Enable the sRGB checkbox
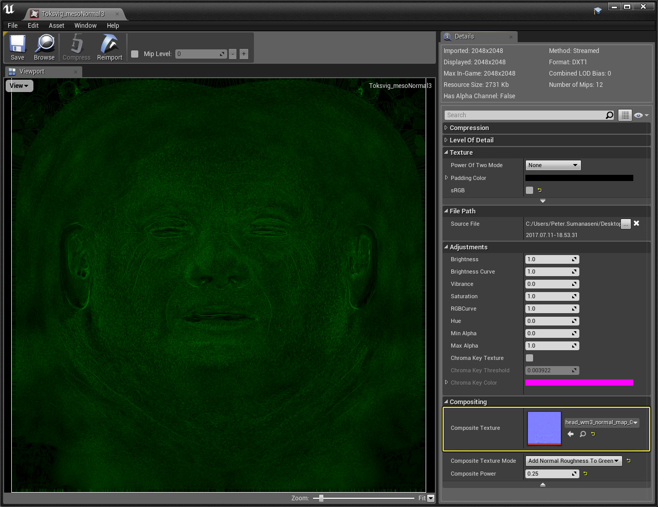This screenshot has height=507, width=658. tap(529, 190)
